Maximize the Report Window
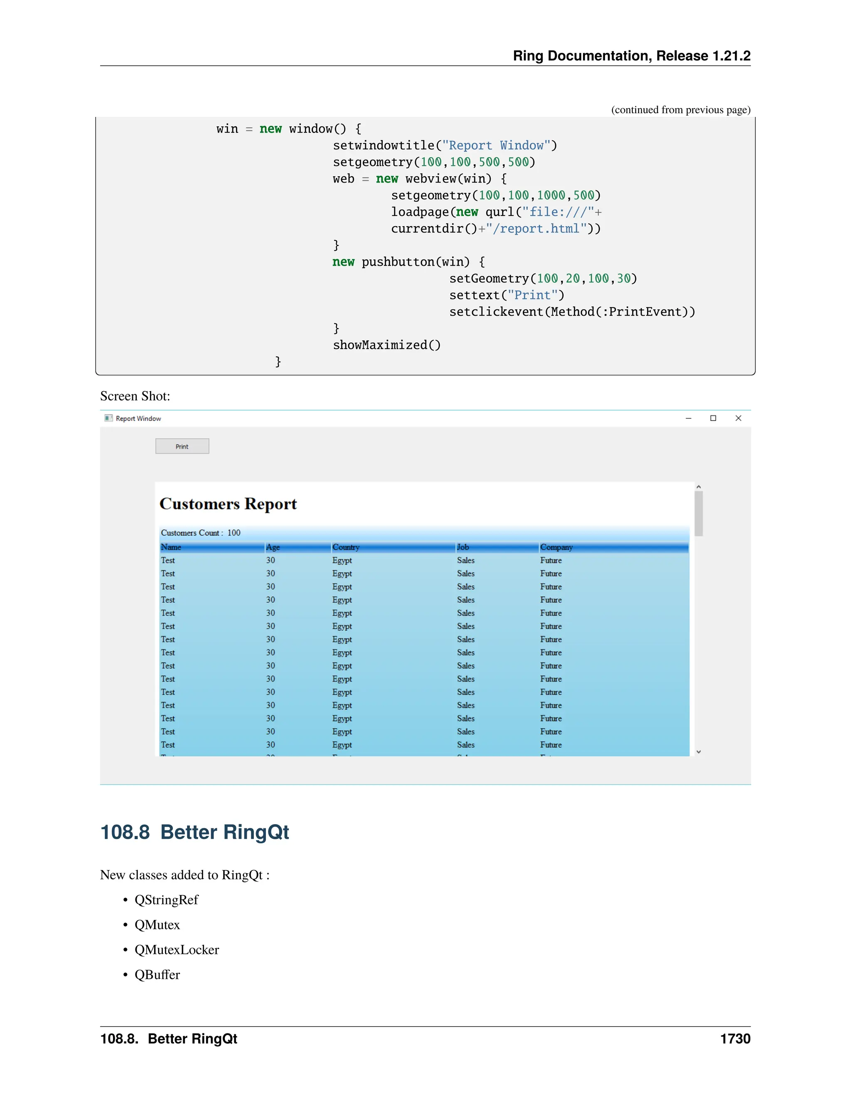Screen dimensions: 851x1102 [713, 418]
